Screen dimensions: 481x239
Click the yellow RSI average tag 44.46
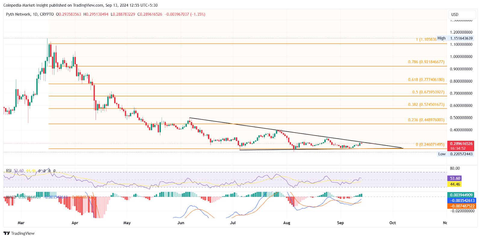455,184
